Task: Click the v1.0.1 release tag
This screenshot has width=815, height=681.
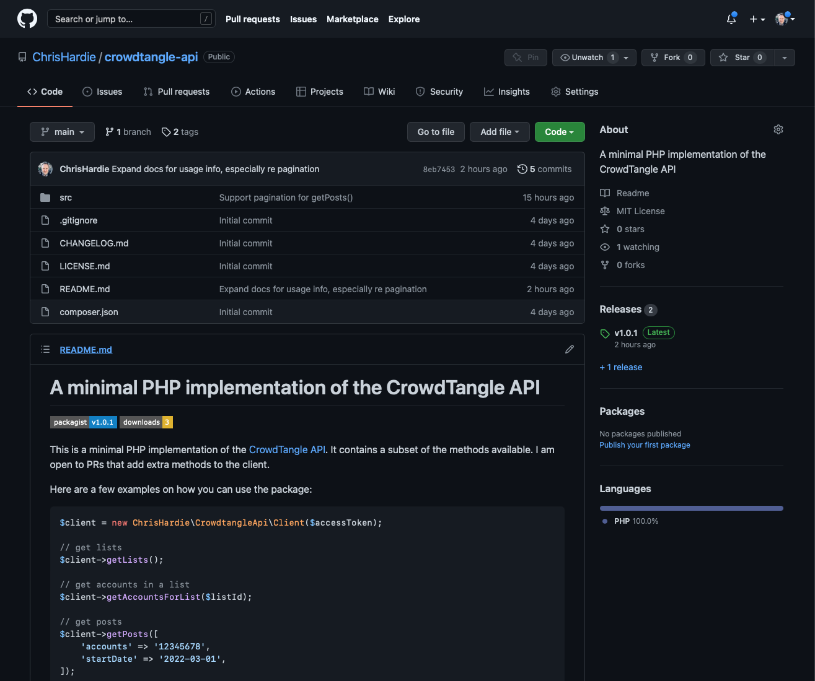Action: coord(625,333)
